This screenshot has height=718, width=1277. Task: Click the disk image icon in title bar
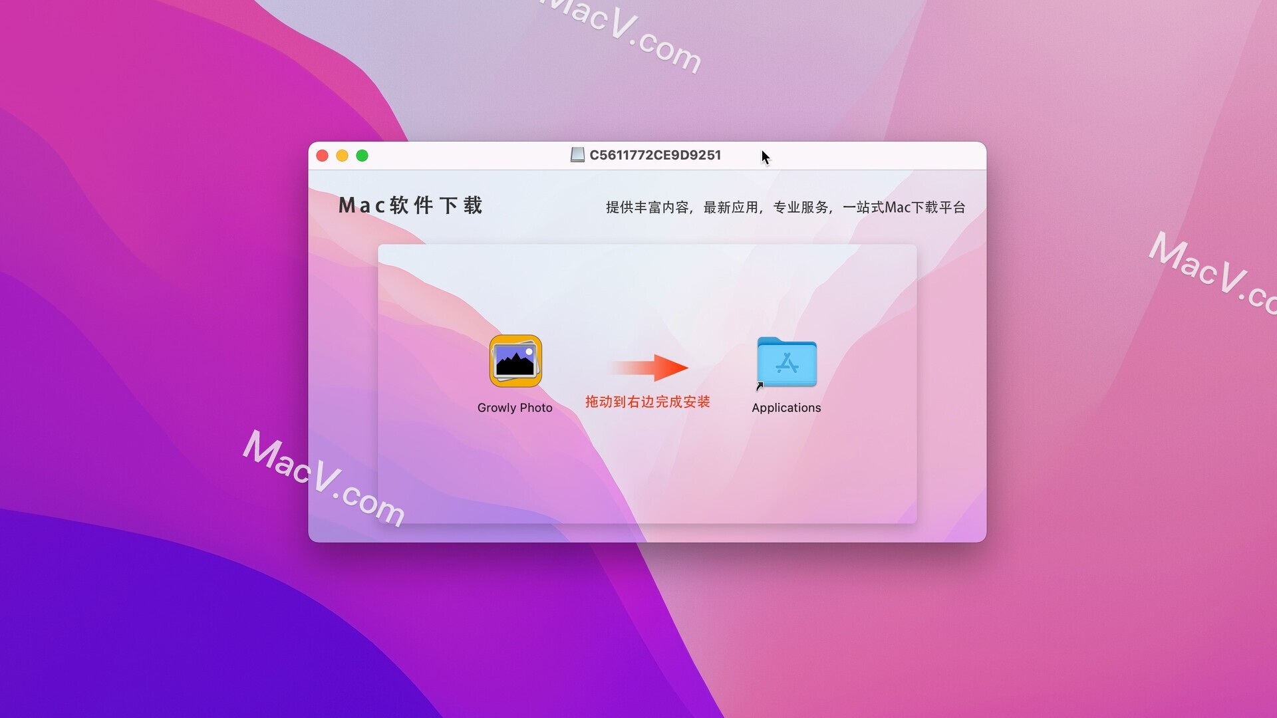579,155
